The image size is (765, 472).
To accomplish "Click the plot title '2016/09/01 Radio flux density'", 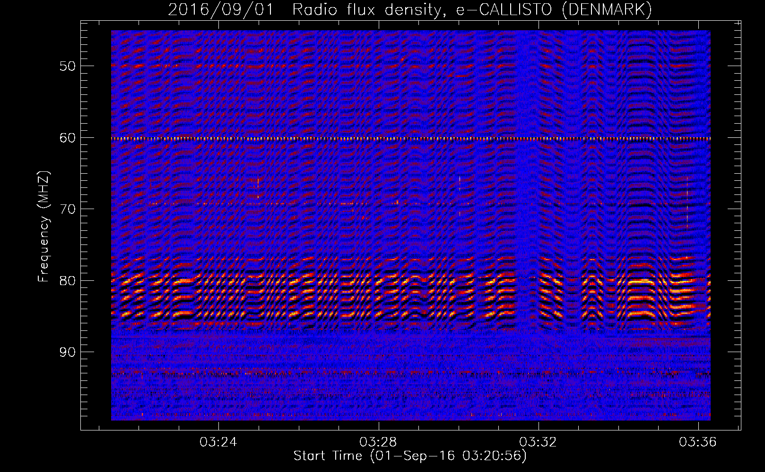I will tap(410, 10).
